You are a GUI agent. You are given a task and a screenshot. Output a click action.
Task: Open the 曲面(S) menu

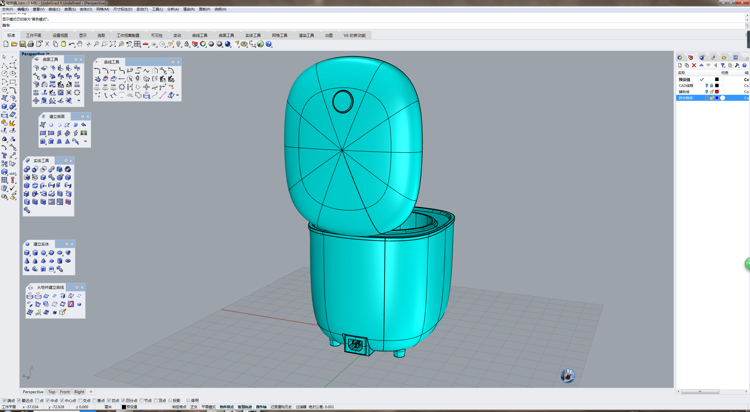pos(70,9)
